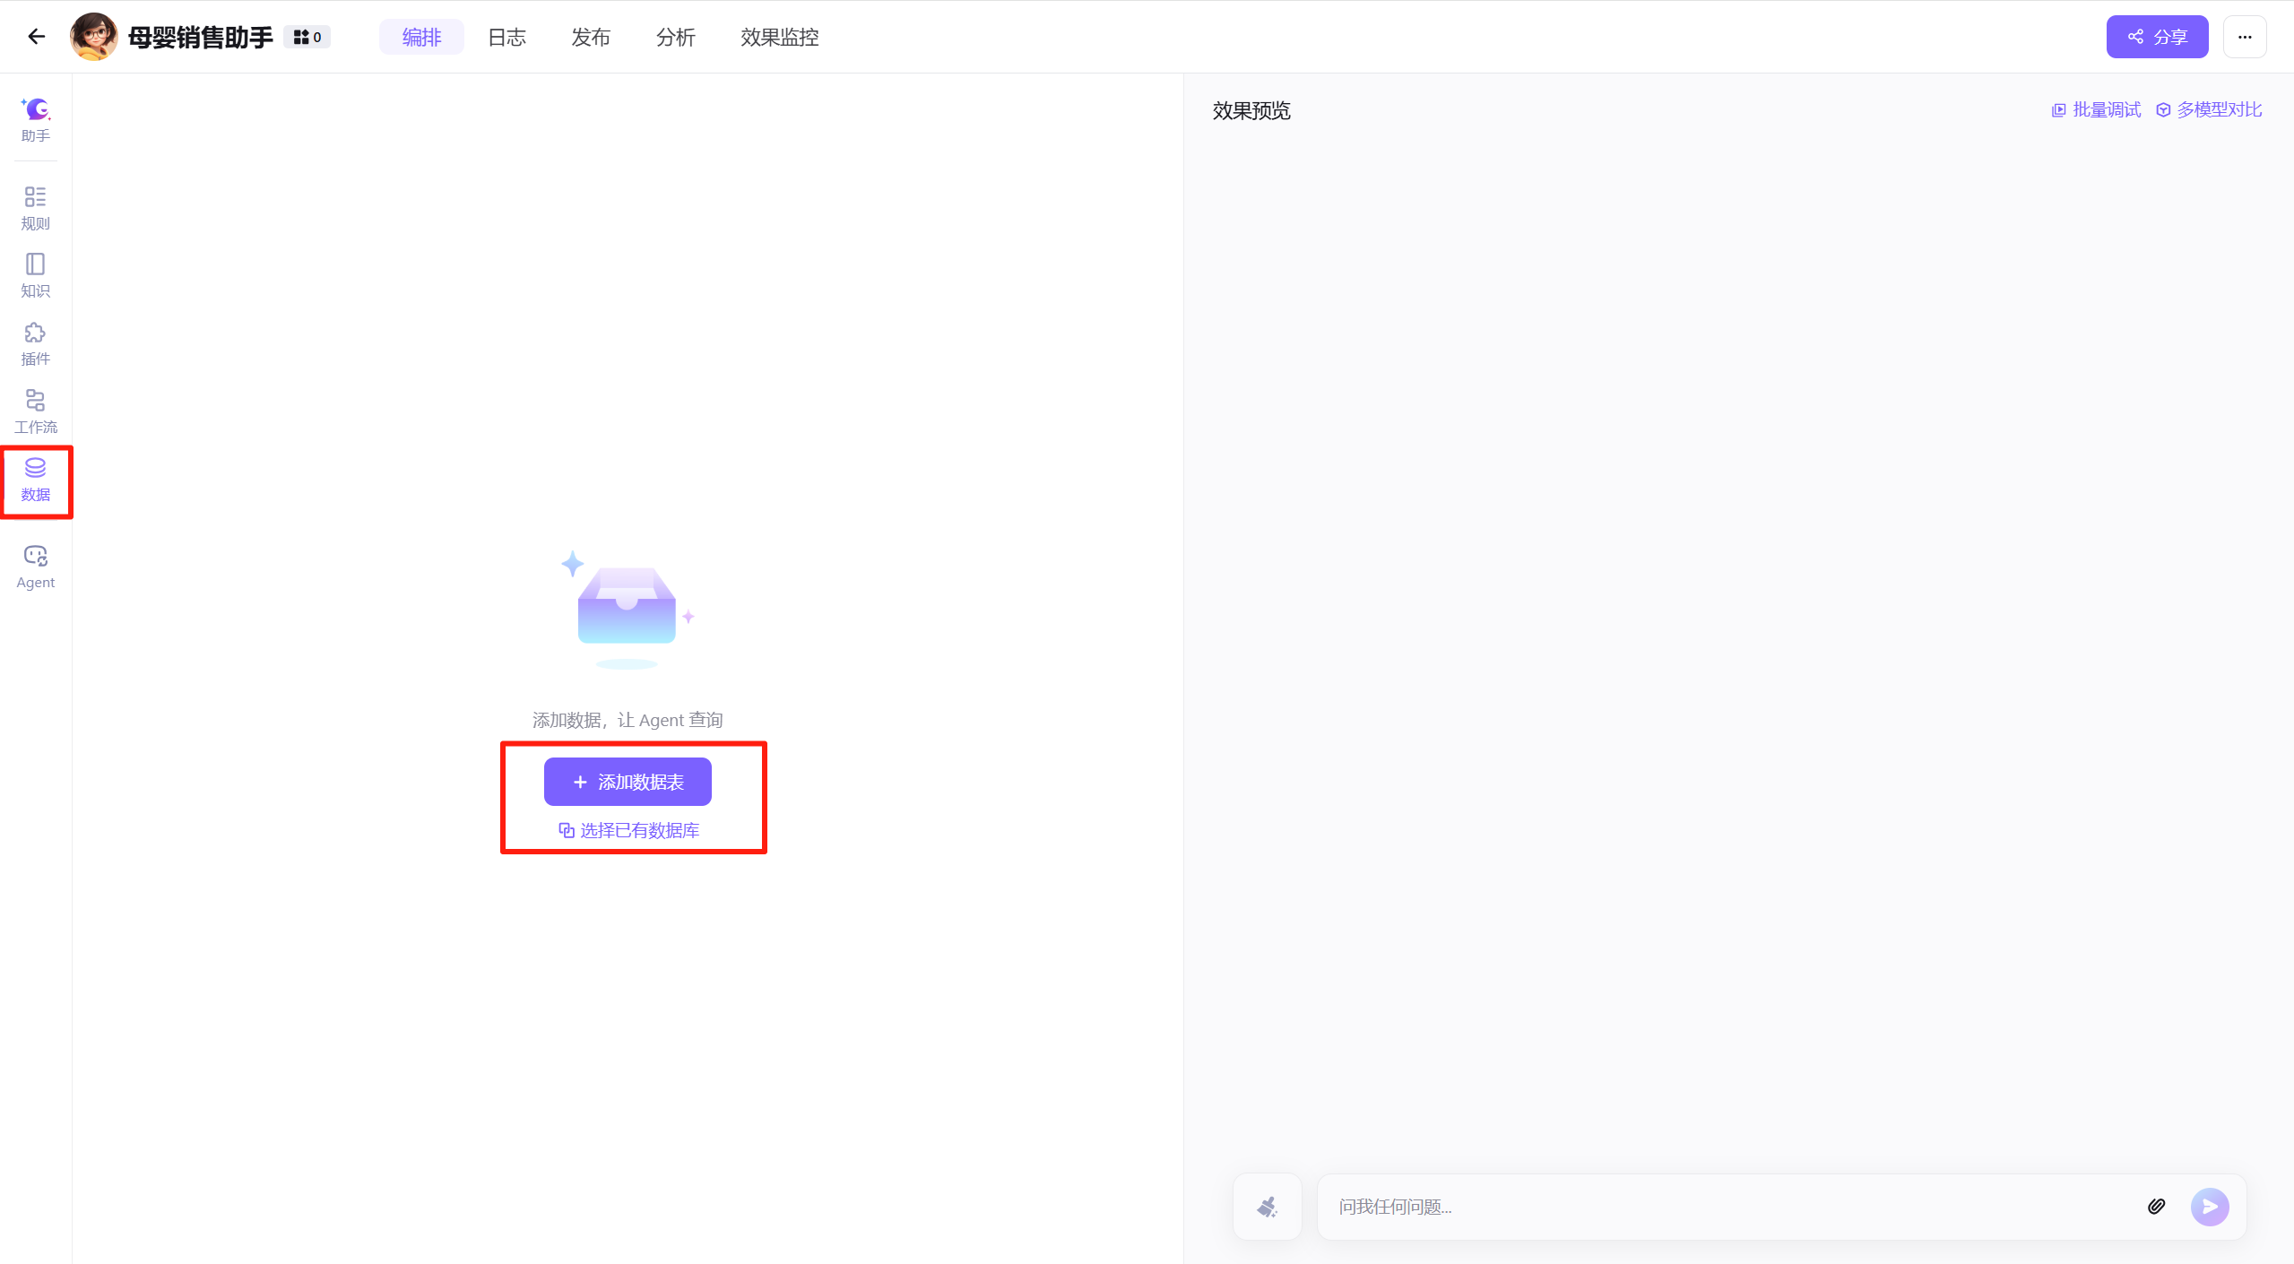The image size is (2294, 1264).
Task: Switch to the 发布 tab
Action: click(591, 37)
